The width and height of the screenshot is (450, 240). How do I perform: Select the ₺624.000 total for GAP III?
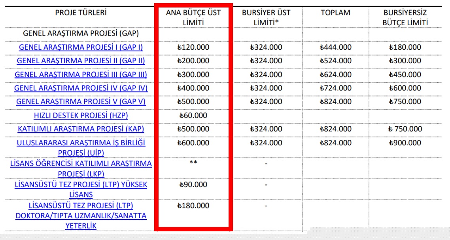tap(335, 75)
